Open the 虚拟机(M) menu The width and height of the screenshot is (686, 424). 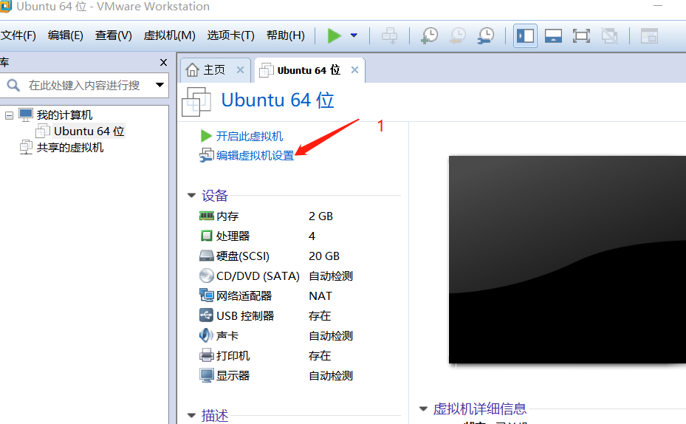point(169,35)
